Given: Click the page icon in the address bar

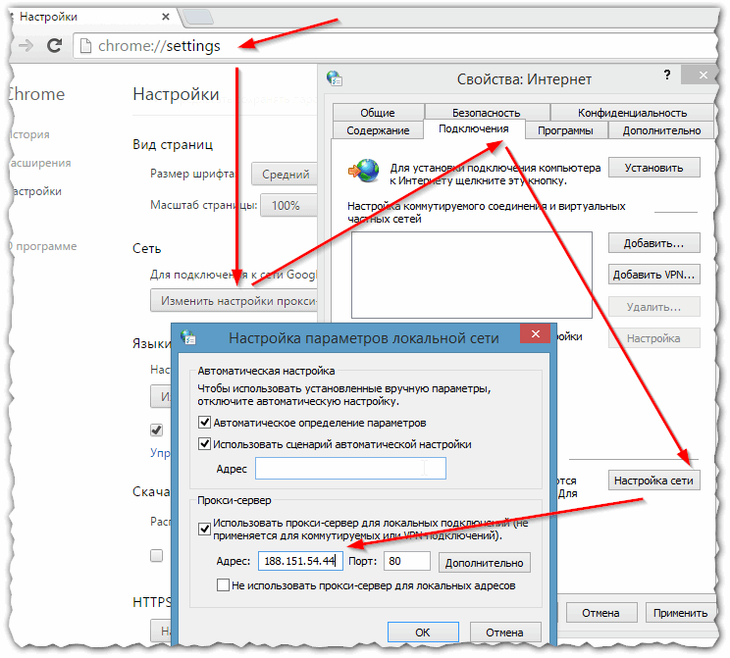Looking at the screenshot, I should coord(85,46).
